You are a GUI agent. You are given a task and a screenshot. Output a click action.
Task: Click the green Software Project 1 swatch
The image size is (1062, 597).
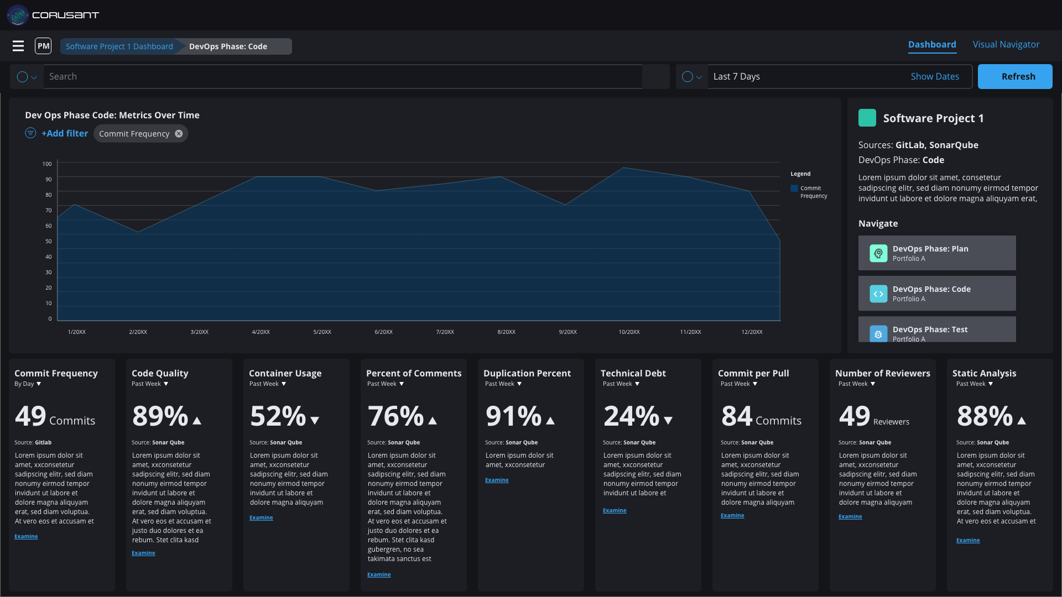[x=867, y=118]
